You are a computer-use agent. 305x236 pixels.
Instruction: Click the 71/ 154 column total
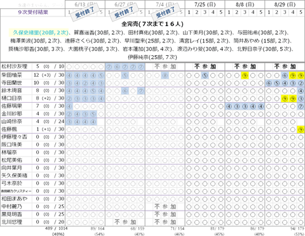(177, 228)
